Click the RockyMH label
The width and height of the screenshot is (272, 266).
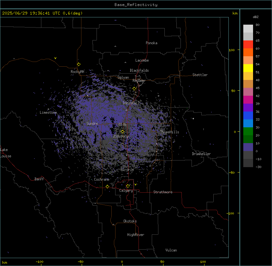click(x=77, y=72)
